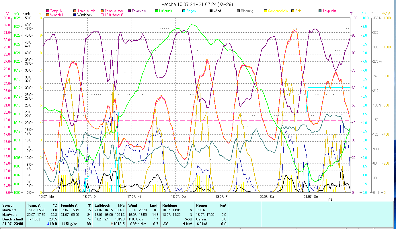Screen dimensions: 396x229
Task: Click the Feuchte A. legend label
Action: coord(139,11)
